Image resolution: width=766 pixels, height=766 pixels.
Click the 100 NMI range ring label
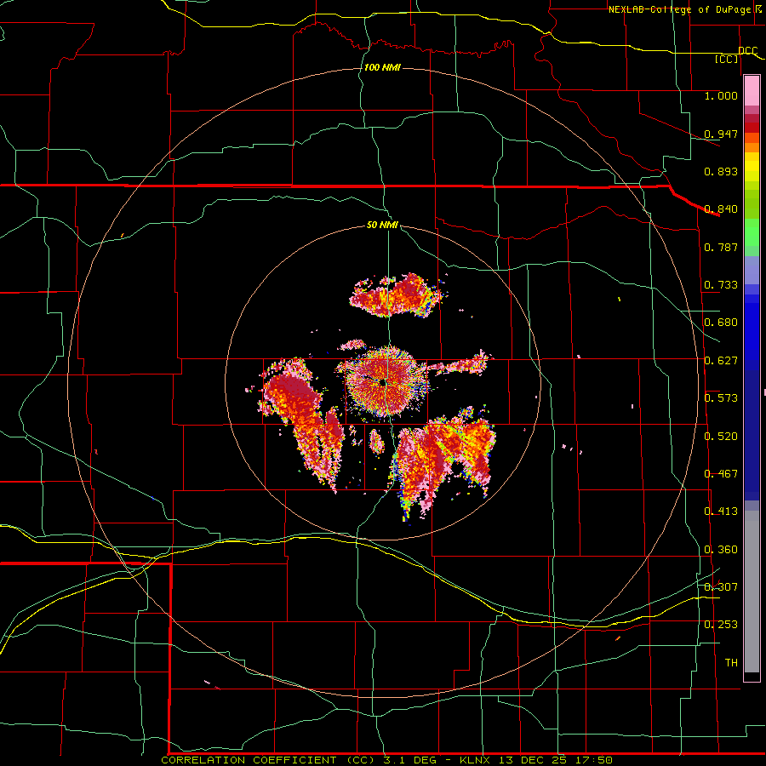click(x=382, y=67)
